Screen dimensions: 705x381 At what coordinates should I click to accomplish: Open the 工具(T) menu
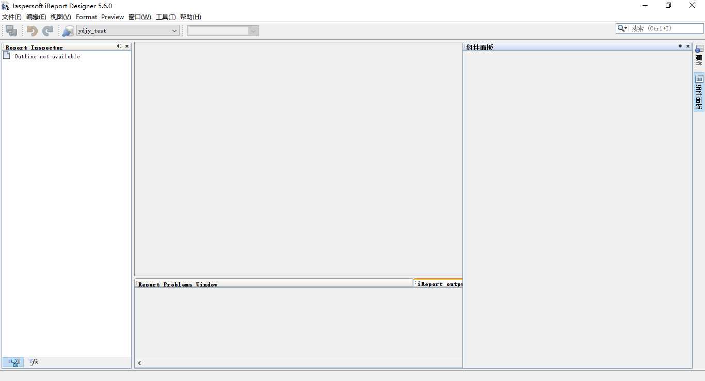(x=166, y=17)
